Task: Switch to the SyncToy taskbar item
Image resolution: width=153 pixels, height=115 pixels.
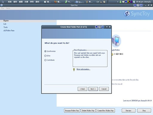Action: pyautogui.click(x=79, y=2)
